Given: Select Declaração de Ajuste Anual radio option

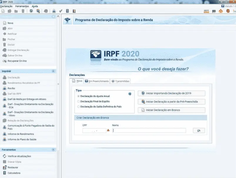Looking at the screenshot, I should (x=78, y=96).
